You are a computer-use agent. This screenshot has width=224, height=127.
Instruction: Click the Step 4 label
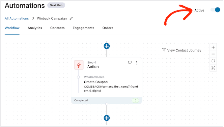[x=92, y=62]
